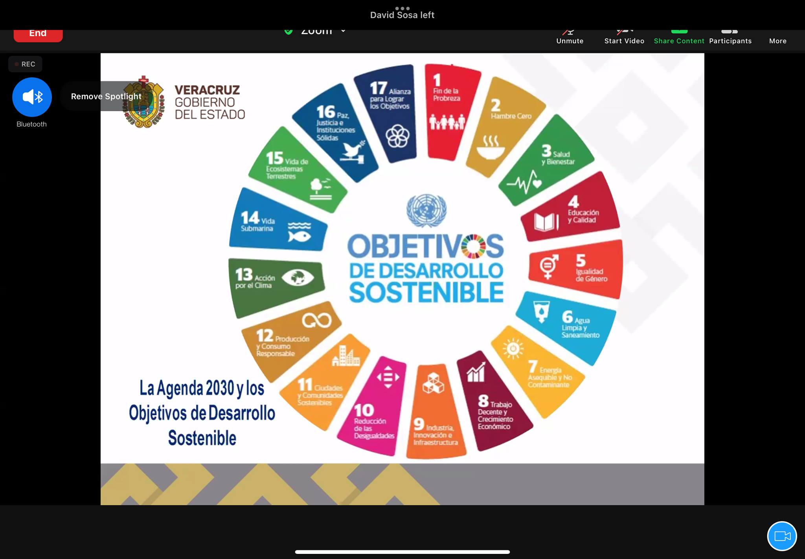Expand the Zoom meeting info dropdown
805x559 pixels.
tap(343, 31)
